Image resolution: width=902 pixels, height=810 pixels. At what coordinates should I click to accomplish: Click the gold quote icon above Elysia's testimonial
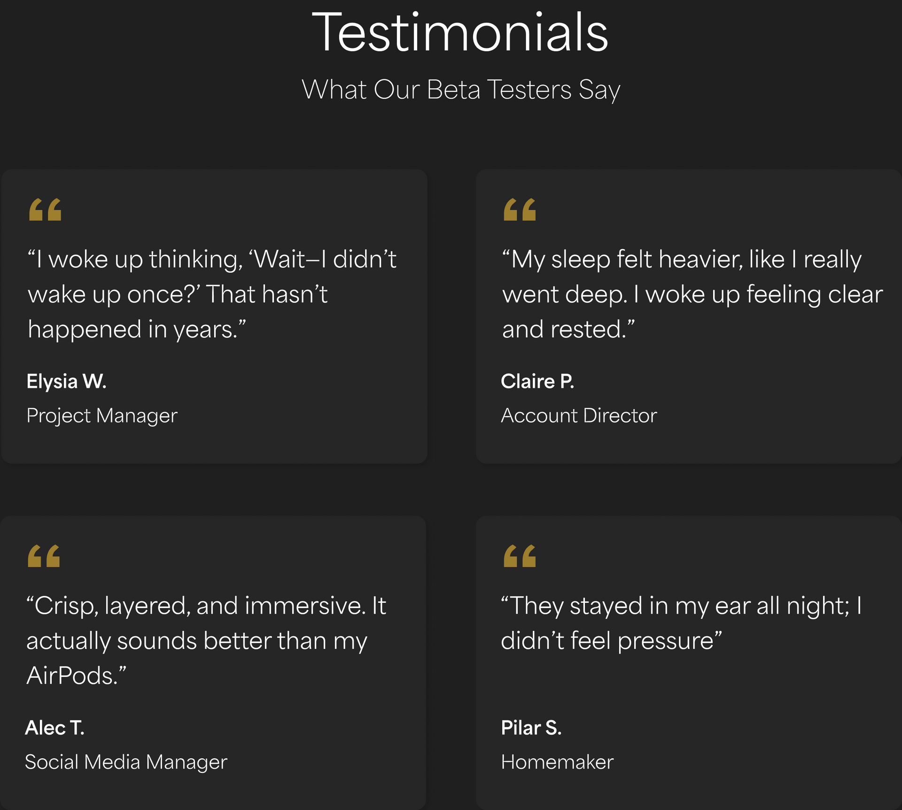[x=45, y=210]
